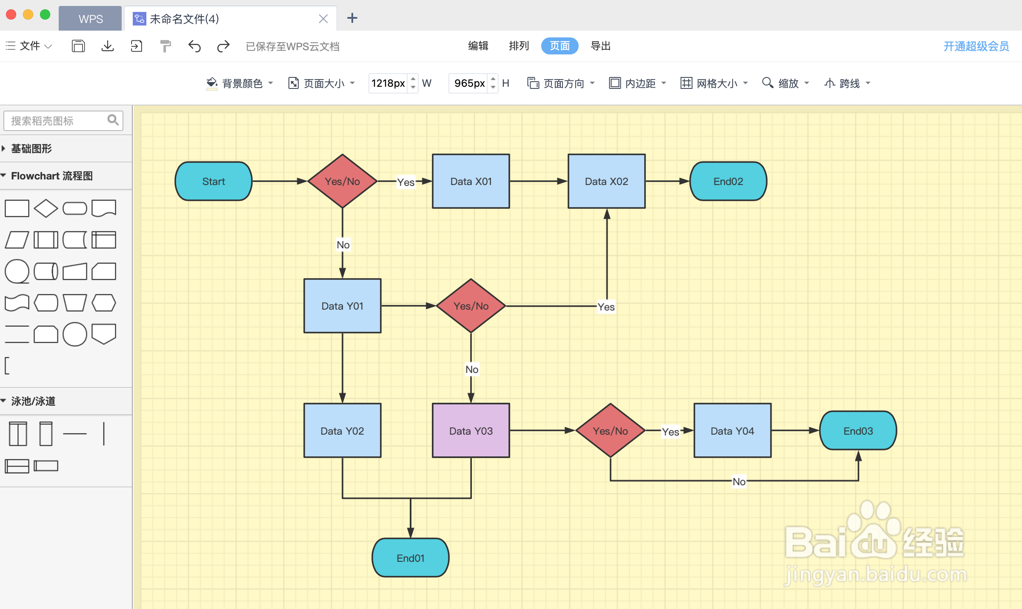Click the download icon in toolbar
This screenshot has width=1022, height=609.
(x=108, y=46)
